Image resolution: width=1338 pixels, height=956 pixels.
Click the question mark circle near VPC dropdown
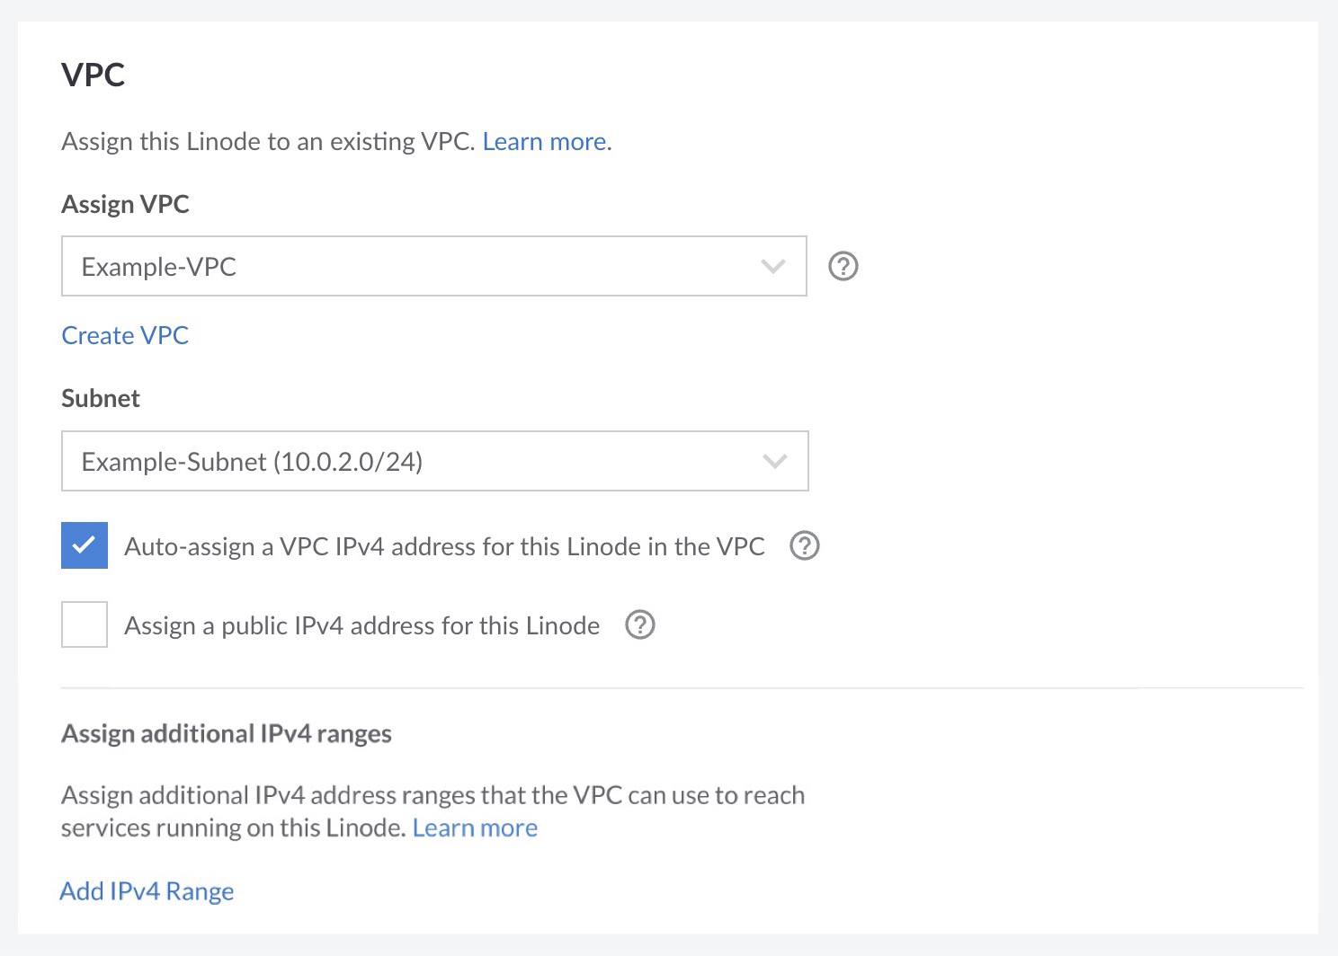point(843,266)
